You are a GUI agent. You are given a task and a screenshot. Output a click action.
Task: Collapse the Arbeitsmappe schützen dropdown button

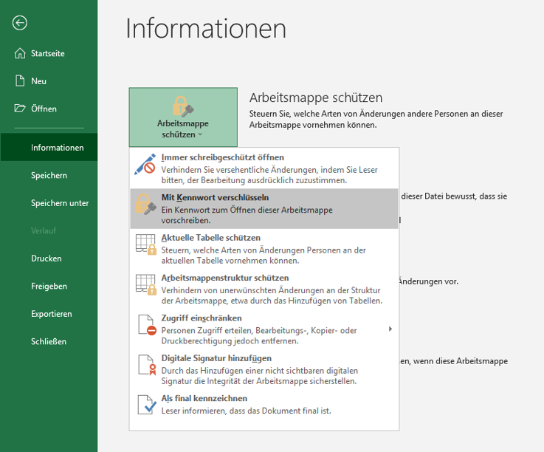pos(183,117)
